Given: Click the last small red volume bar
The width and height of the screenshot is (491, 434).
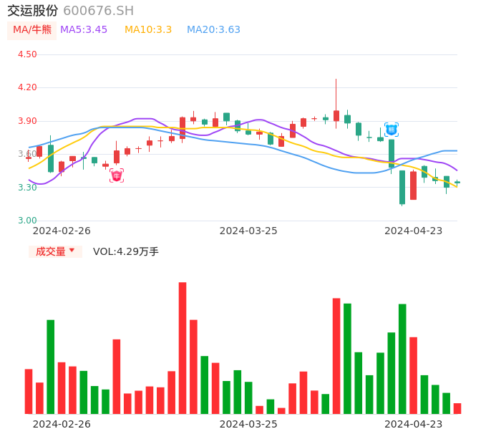Looking at the screenshot, I should (x=457, y=408).
